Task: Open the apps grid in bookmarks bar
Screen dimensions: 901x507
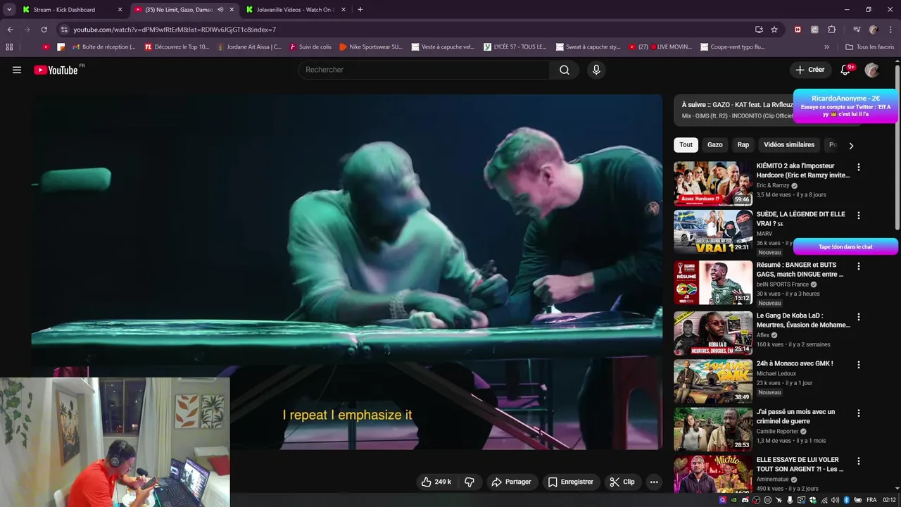Action: 9,47
